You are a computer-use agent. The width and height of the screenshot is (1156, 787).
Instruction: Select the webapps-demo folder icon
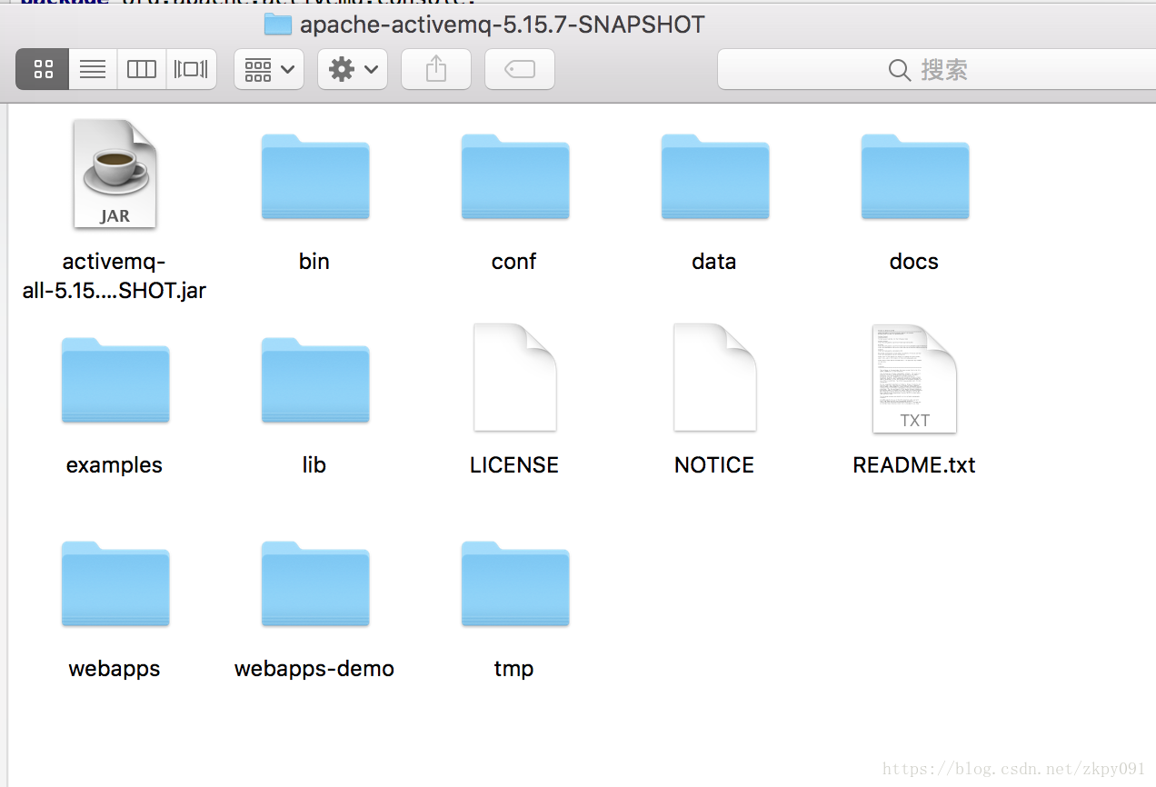pyautogui.click(x=314, y=583)
